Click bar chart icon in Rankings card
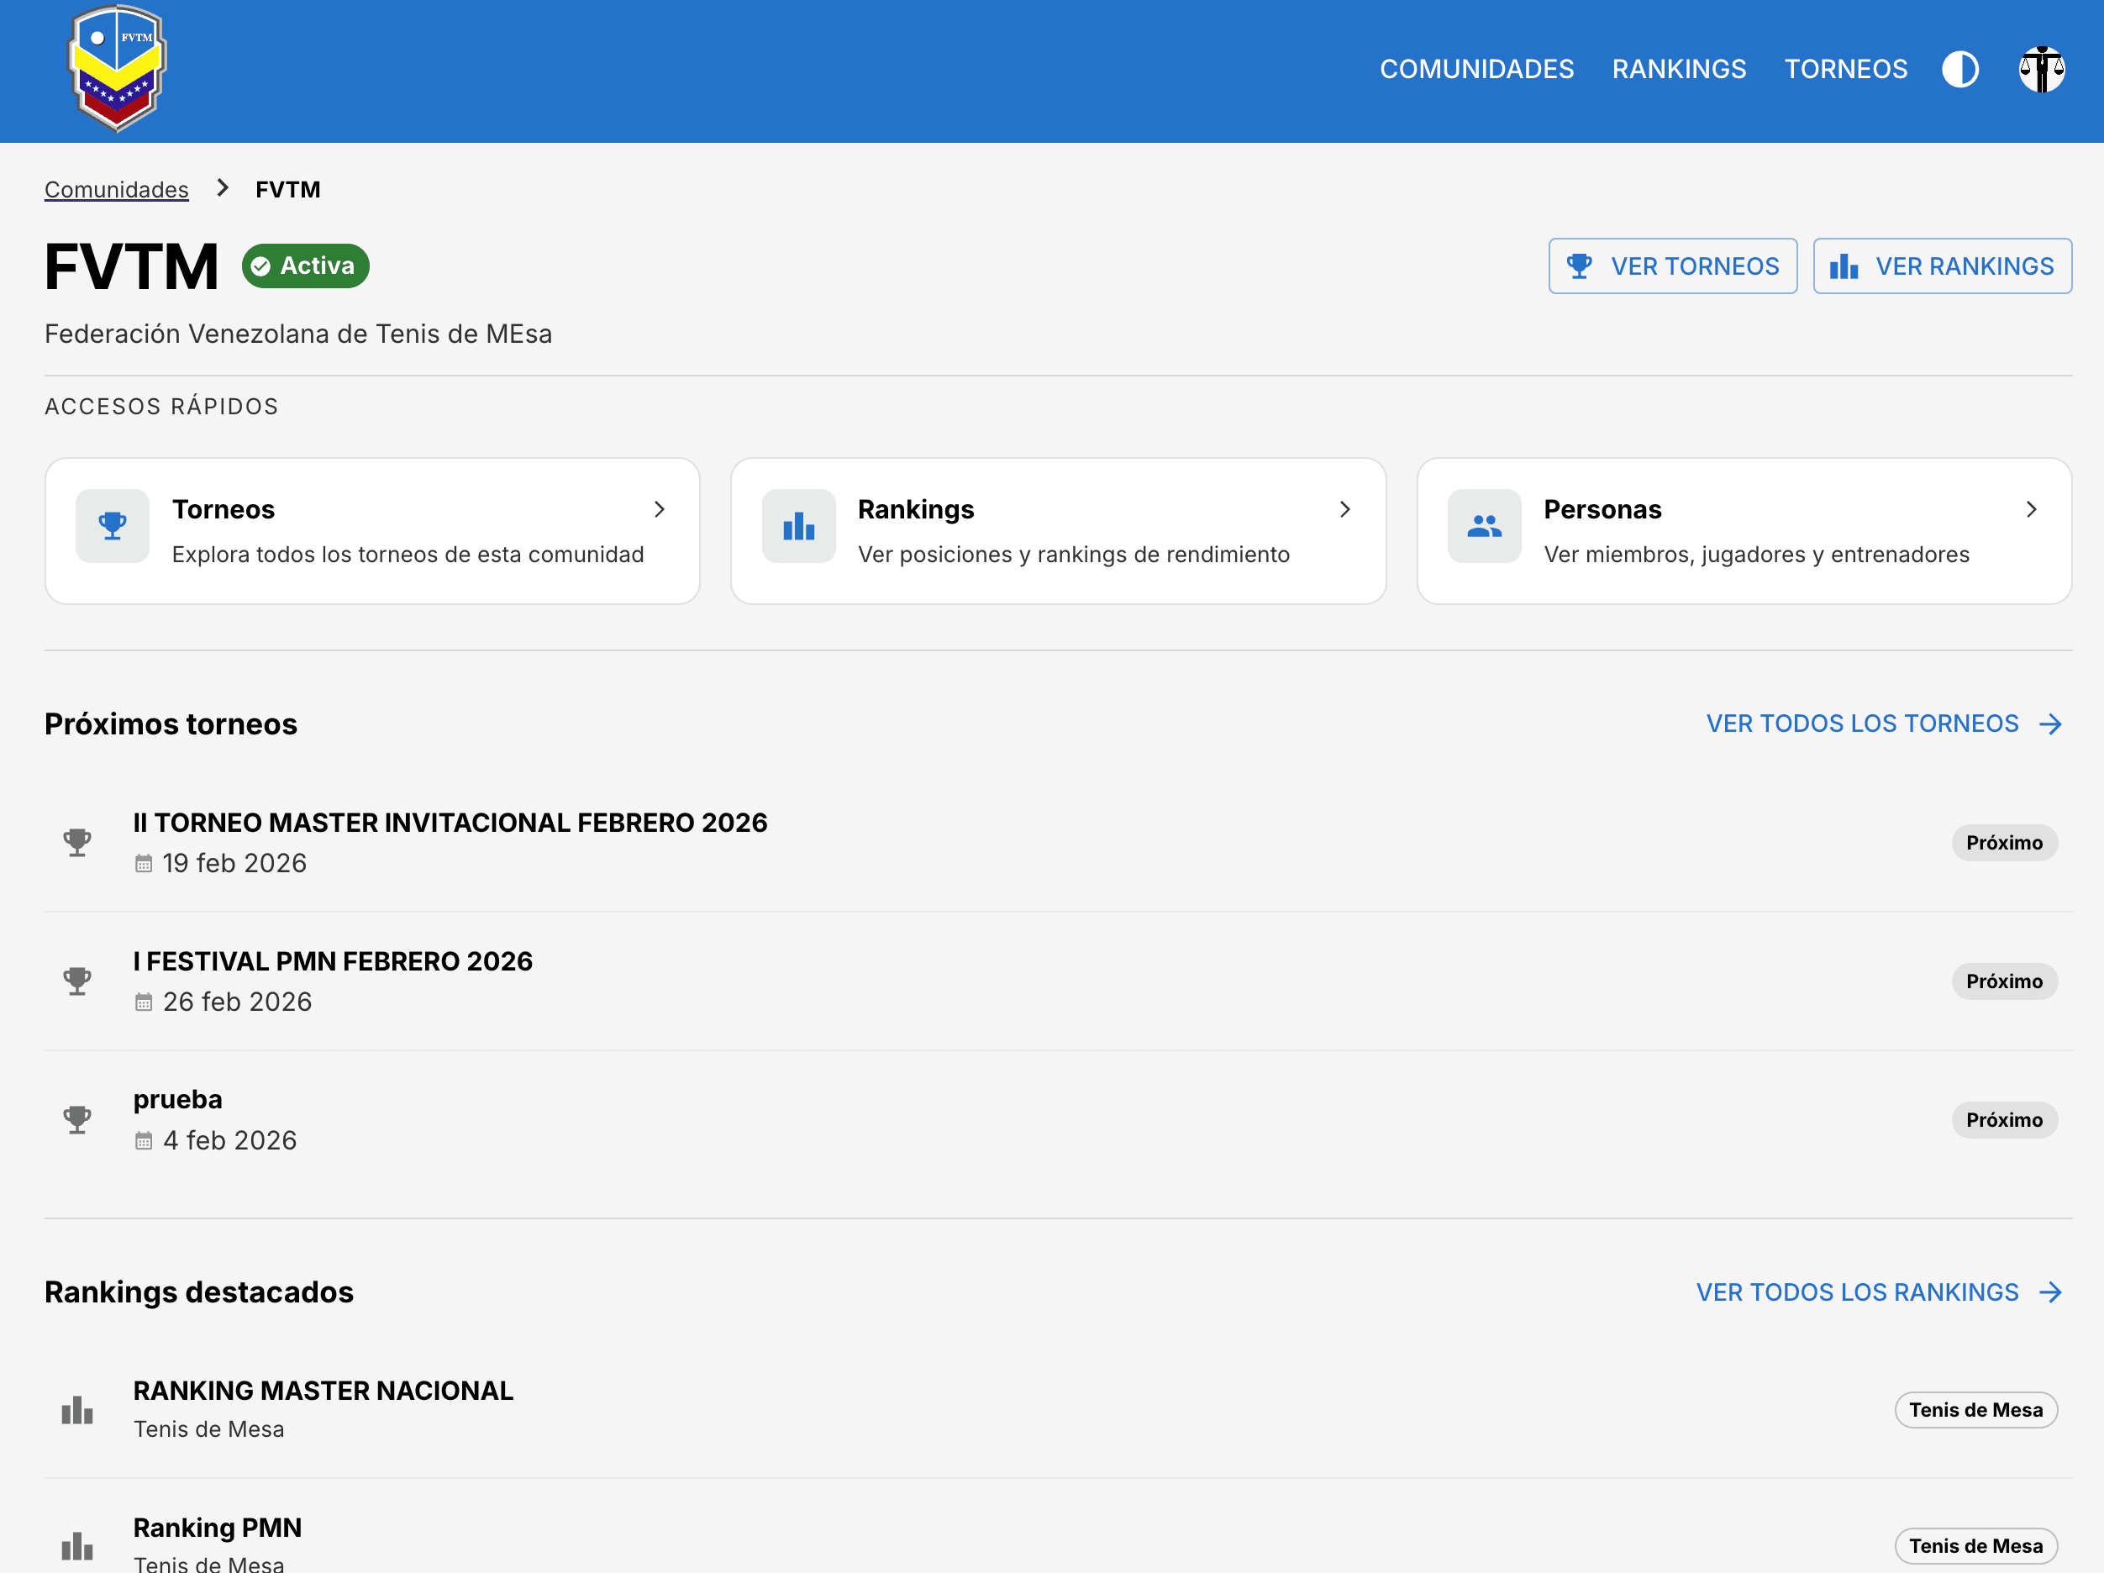Viewport: 2104px width, 1573px height. coord(798,526)
